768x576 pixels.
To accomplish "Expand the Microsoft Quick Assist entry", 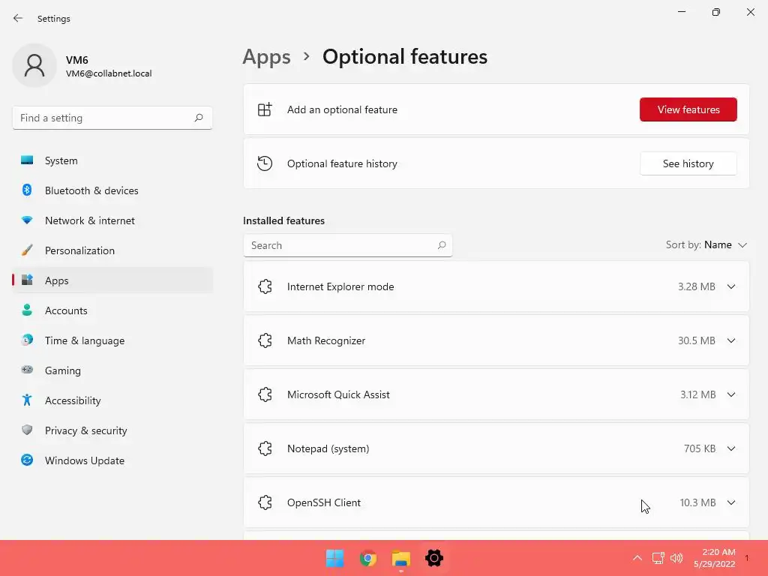I will click(x=731, y=394).
